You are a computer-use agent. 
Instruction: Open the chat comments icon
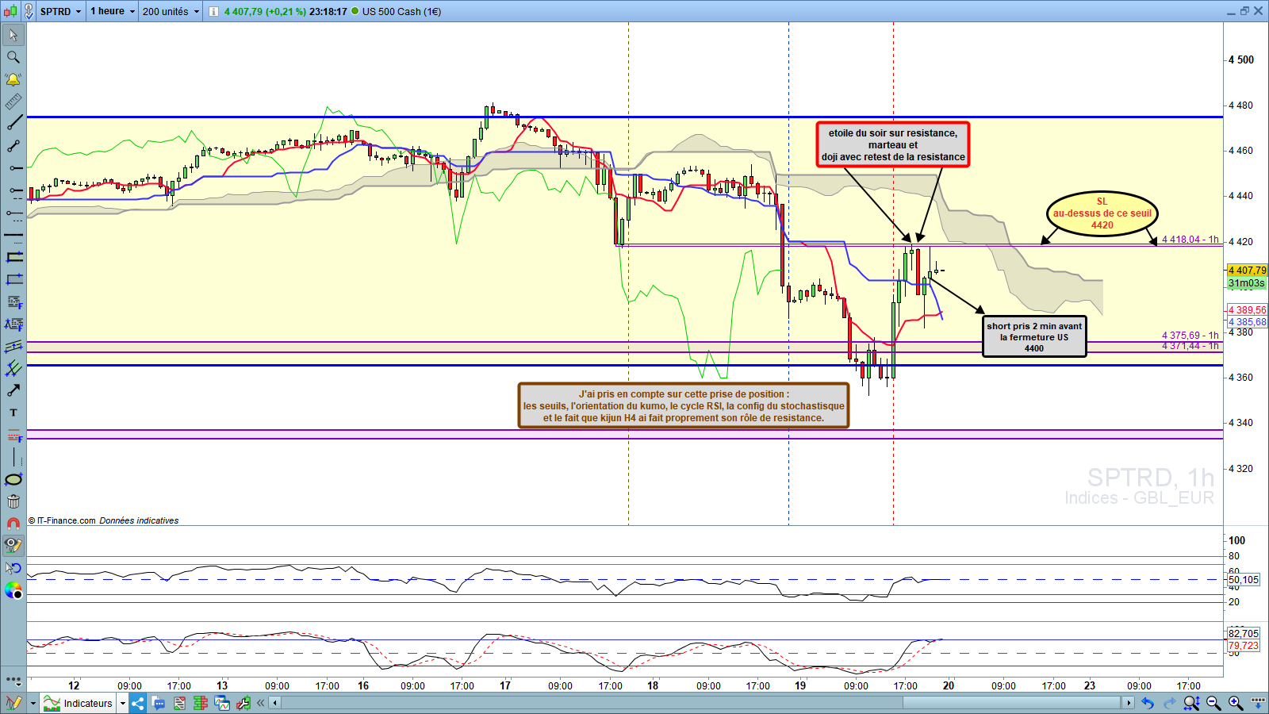pos(159,703)
